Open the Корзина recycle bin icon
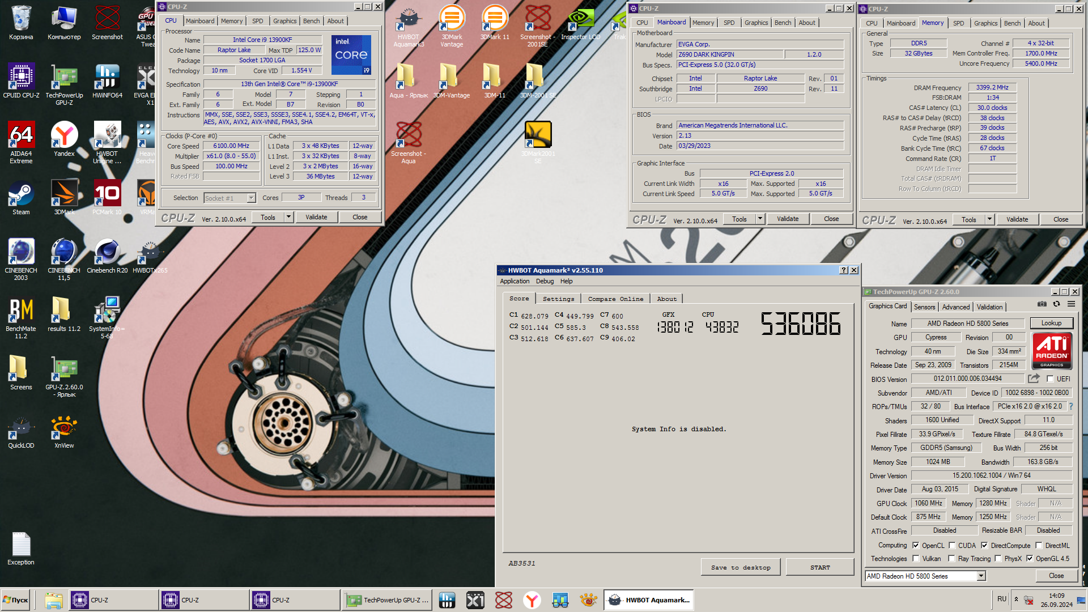The height and width of the screenshot is (612, 1088). pyautogui.click(x=21, y=23)
